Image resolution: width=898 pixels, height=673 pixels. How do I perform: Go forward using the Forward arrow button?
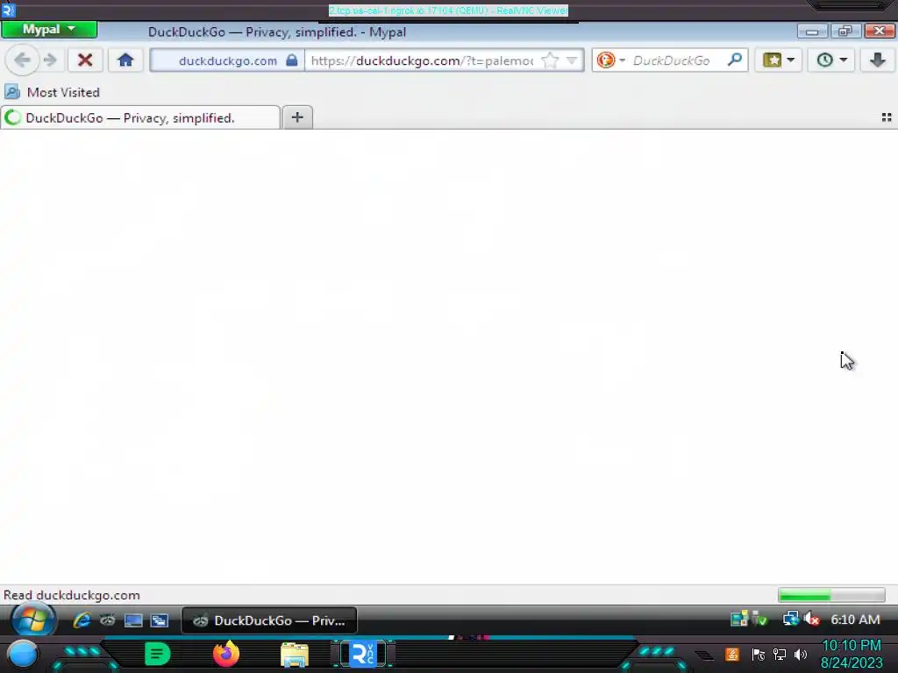tap(50, 60)
